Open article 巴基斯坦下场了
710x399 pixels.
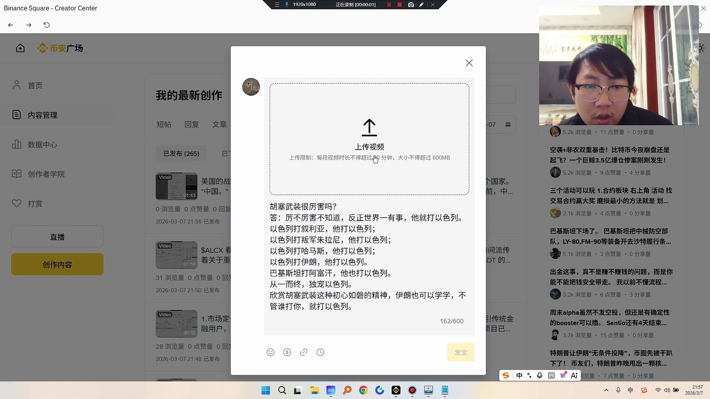pos(610,236)
